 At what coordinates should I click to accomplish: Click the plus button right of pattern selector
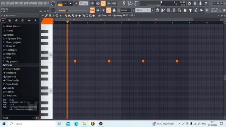coord(153,10)
